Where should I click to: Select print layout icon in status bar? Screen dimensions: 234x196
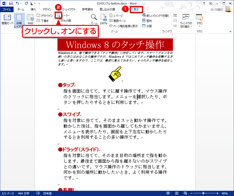click(x=177, y=193)
